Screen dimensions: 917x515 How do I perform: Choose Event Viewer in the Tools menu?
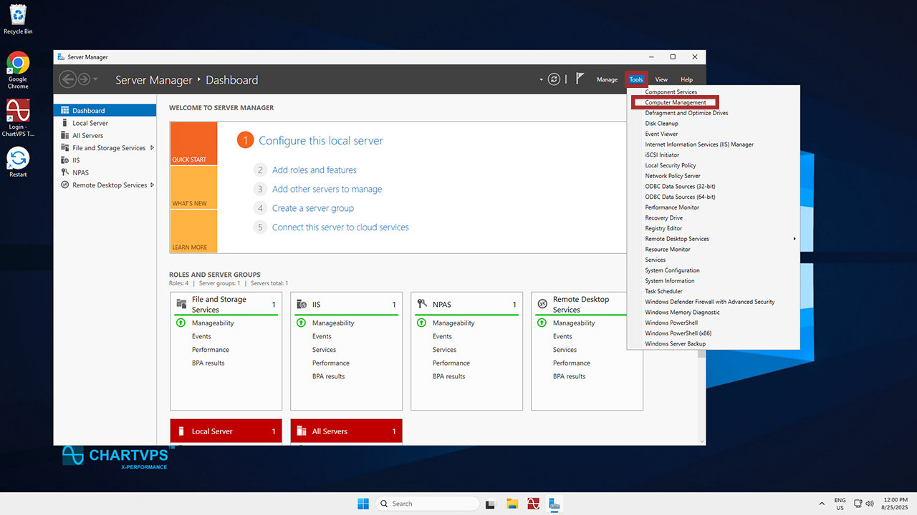click(x=661, y=134)
